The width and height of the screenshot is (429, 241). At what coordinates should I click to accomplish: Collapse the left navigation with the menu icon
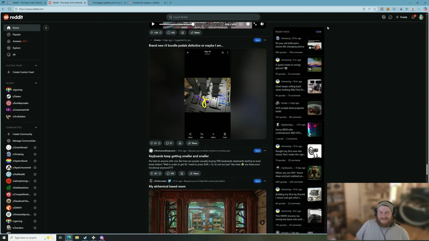(46, 28)
